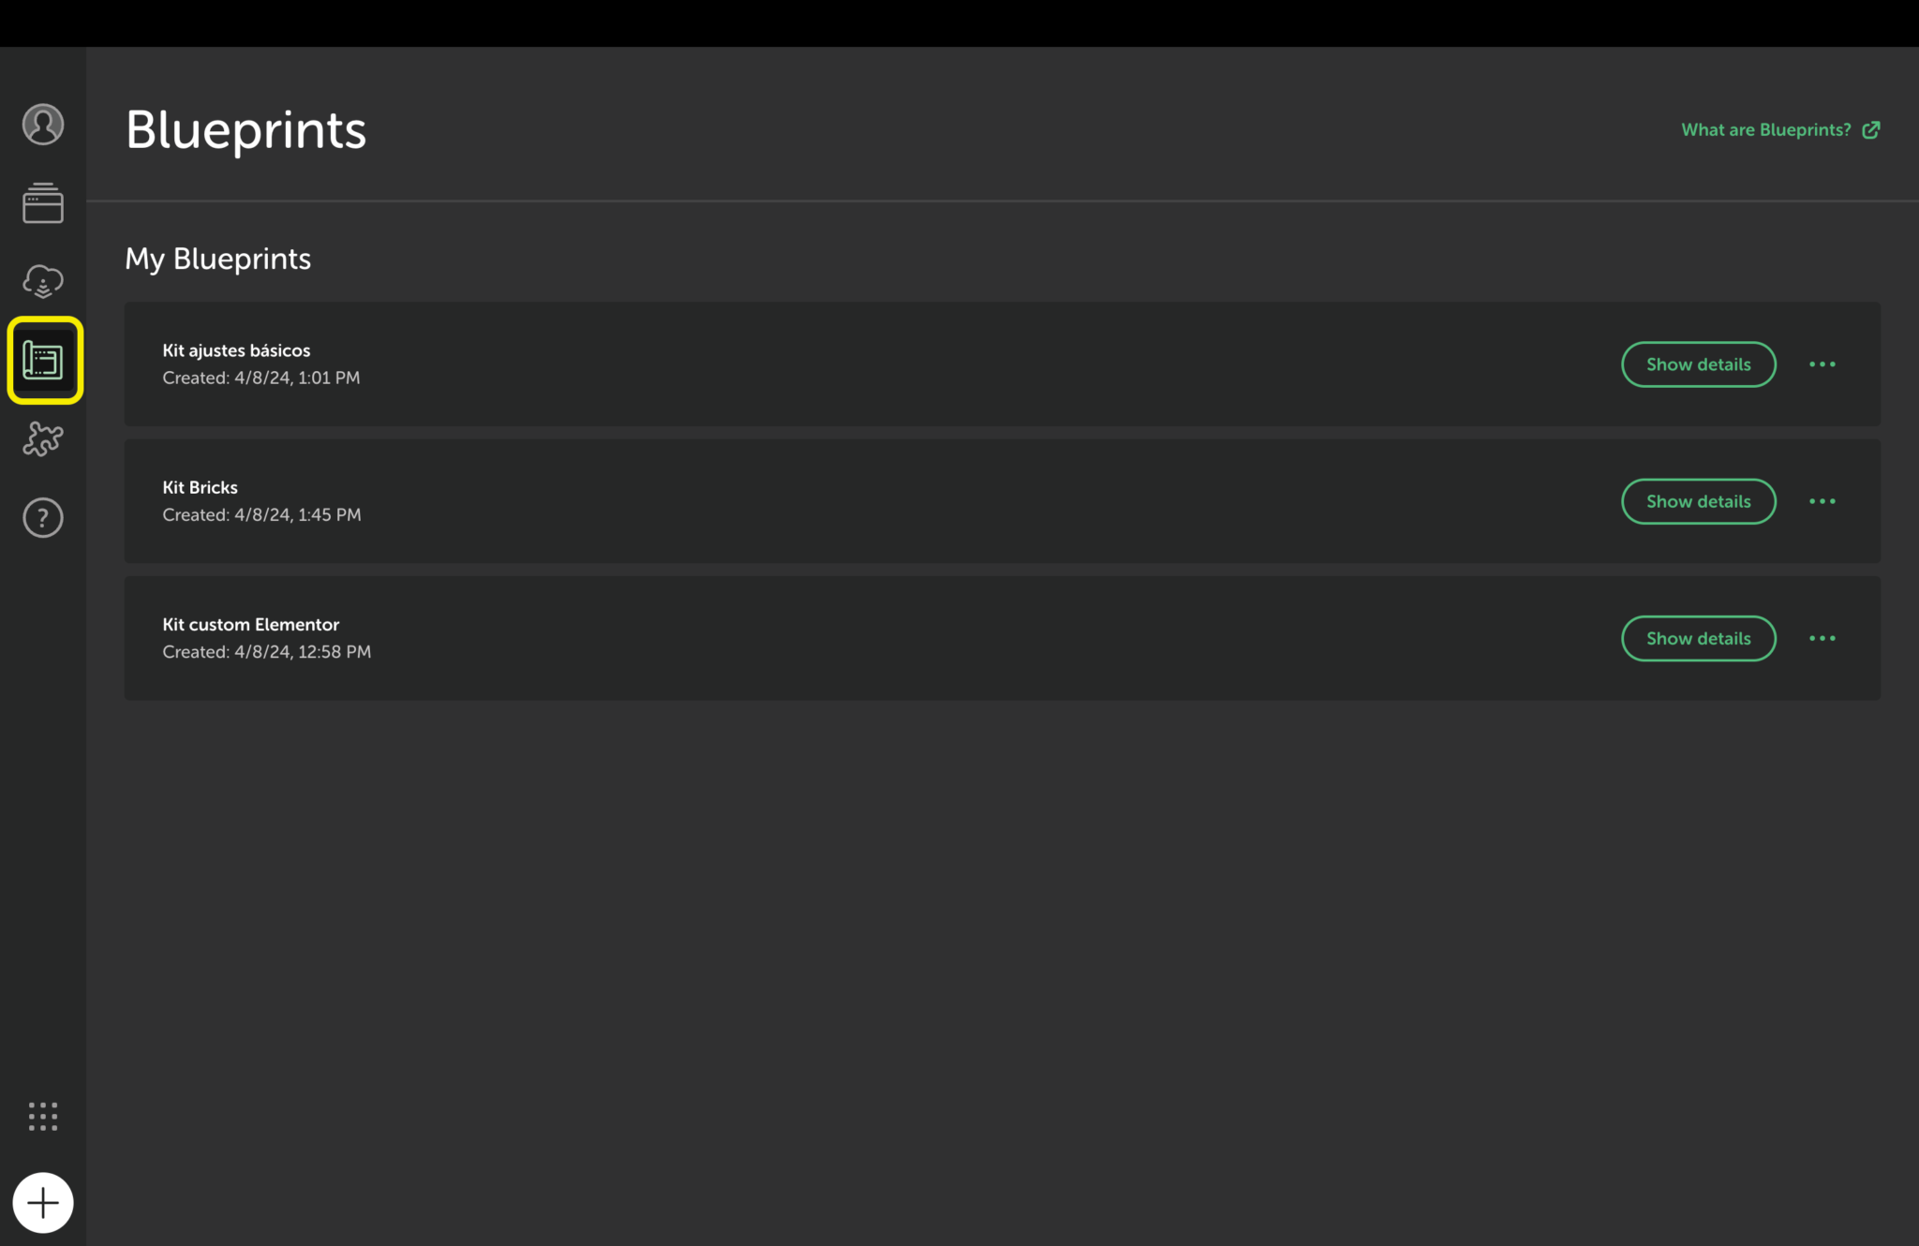This screenshot has width=1919, height=1246.
Task: Click the Help question mark icon
Action: 42,516
